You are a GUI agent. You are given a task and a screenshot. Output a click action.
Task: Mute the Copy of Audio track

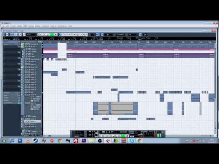(x=26, y=59)
